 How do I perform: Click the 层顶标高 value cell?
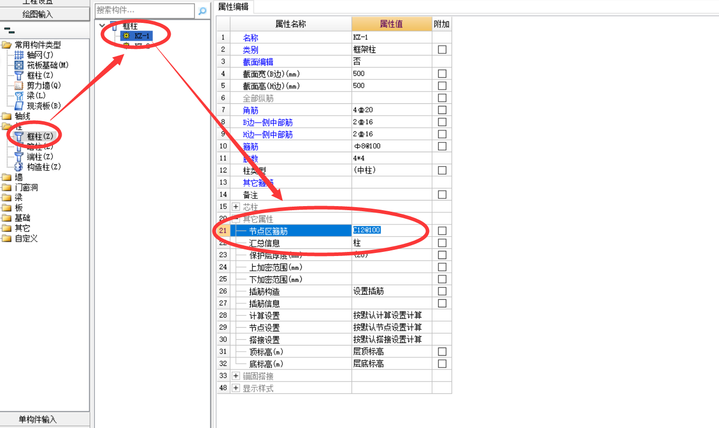[391, 352]
